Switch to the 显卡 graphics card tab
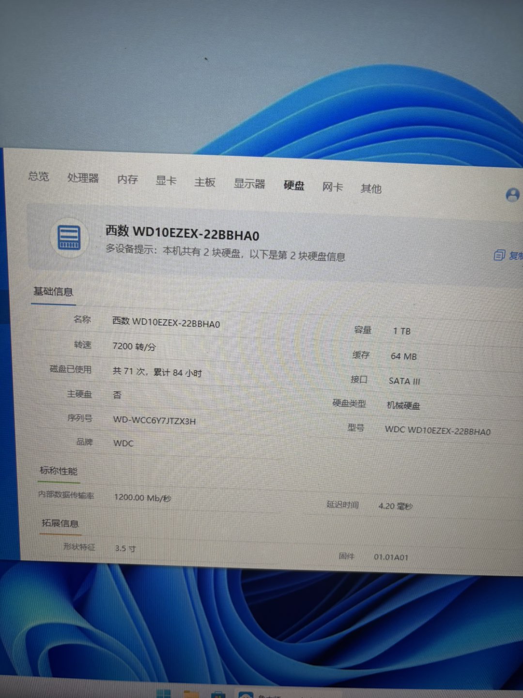523x698 pixels. [166, 181]
